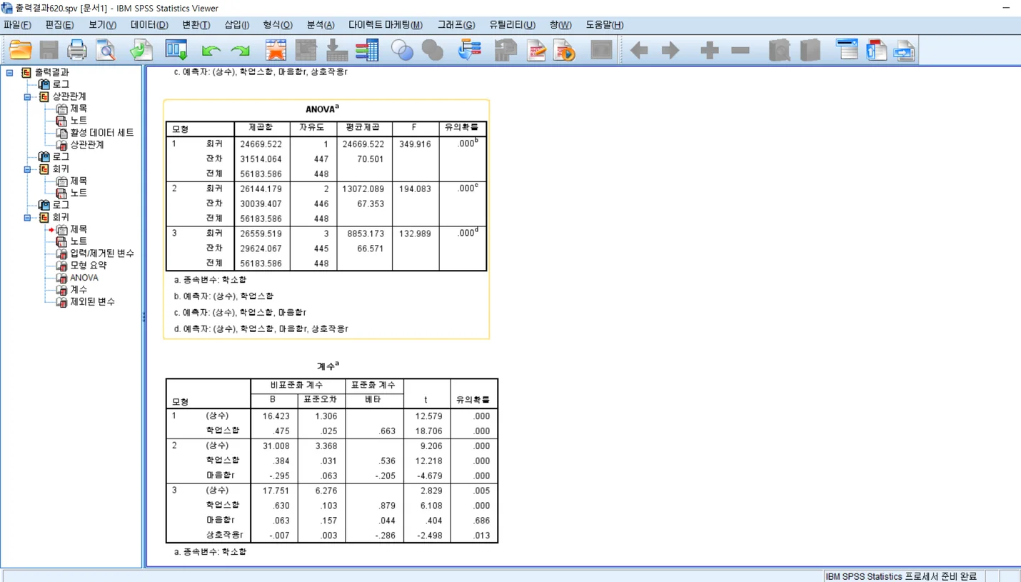Click the Export output icon with green arrow

pos(141,50)
